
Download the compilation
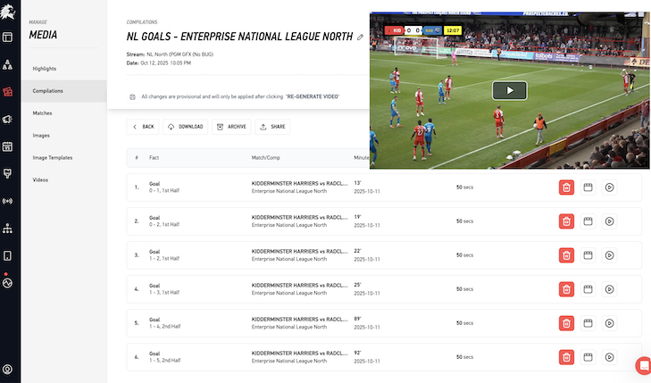click(x=185, y=127)
